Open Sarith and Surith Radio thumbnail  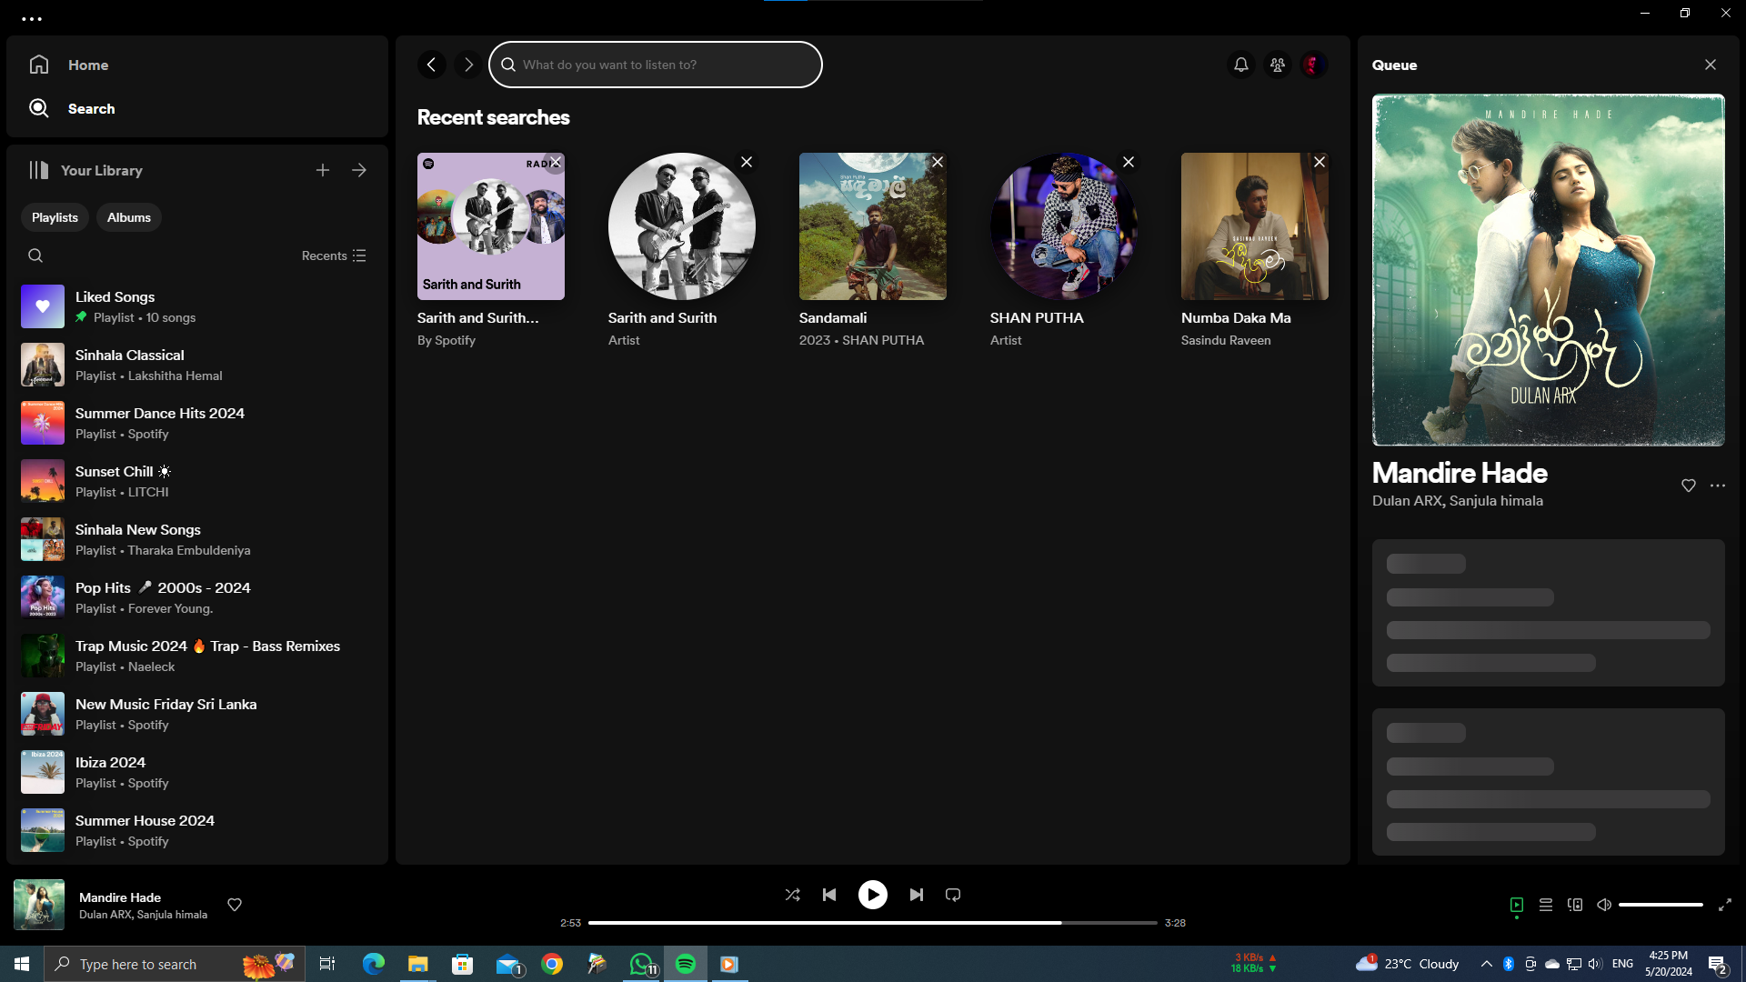click(x=491, y=226)
